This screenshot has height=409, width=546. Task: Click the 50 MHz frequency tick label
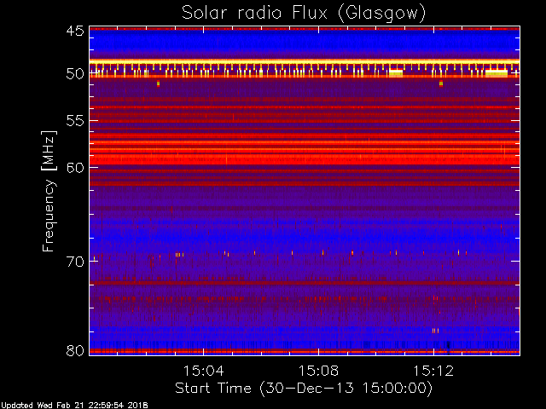74,74
